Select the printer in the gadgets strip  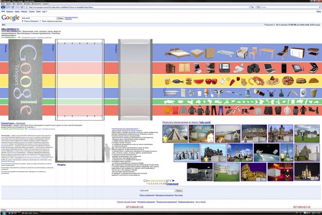pyautogui.click(x=239, y=69)
